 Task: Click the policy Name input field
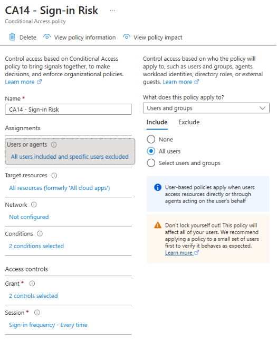coord(68,110)
